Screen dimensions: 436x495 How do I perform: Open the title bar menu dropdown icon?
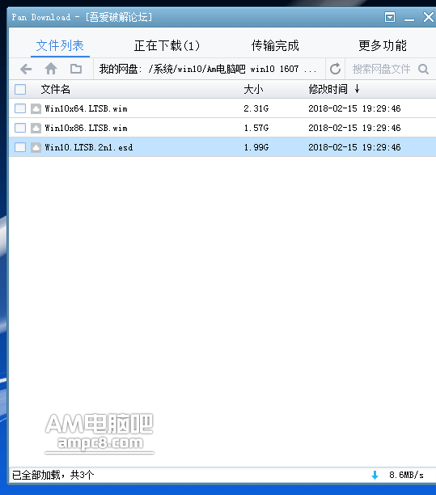tap(390, 17)
